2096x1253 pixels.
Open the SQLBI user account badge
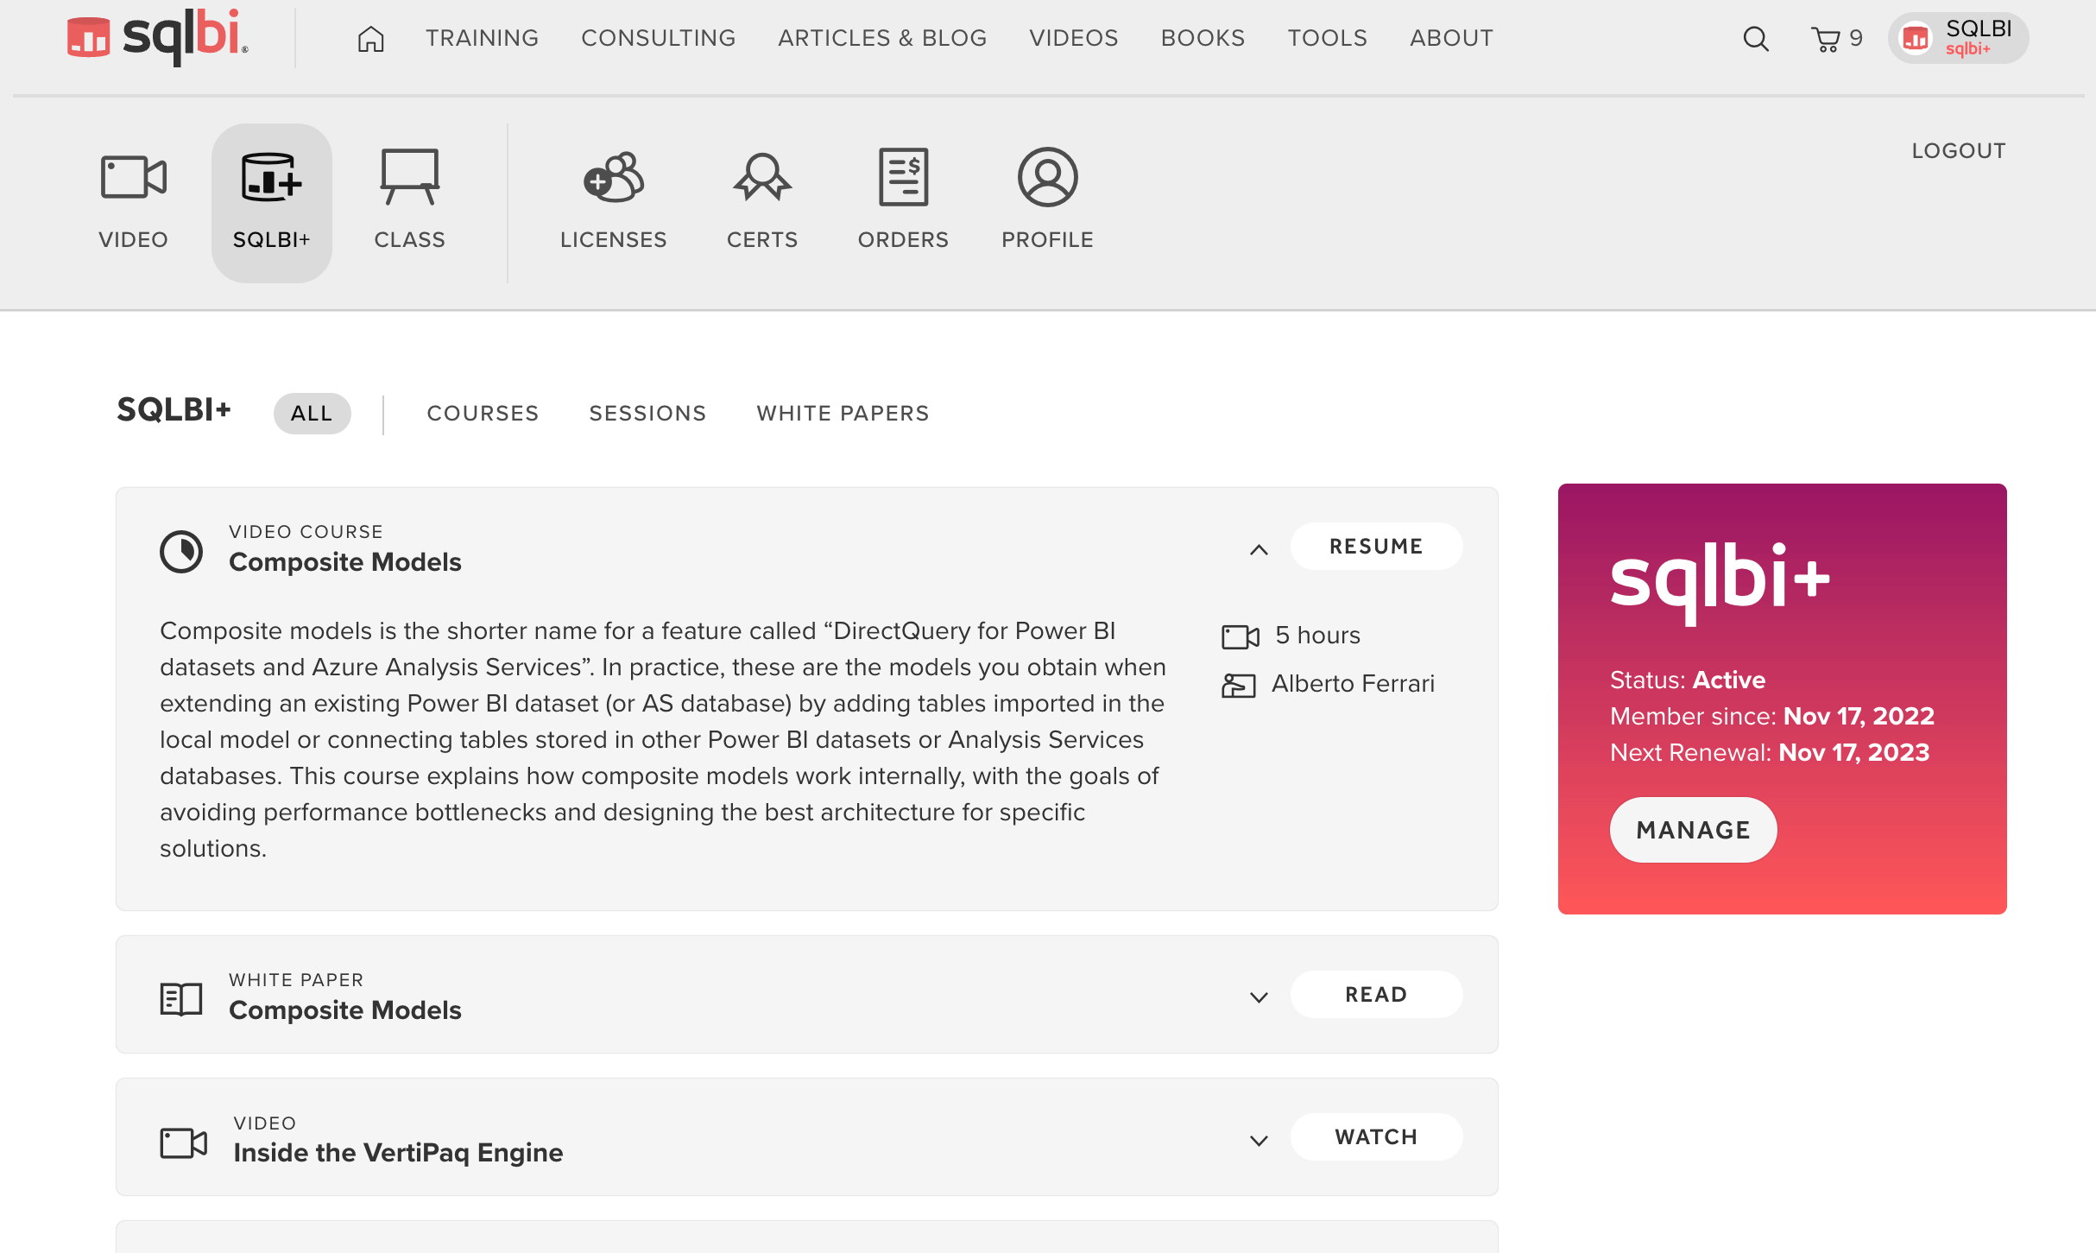(x=1958, y=38)
